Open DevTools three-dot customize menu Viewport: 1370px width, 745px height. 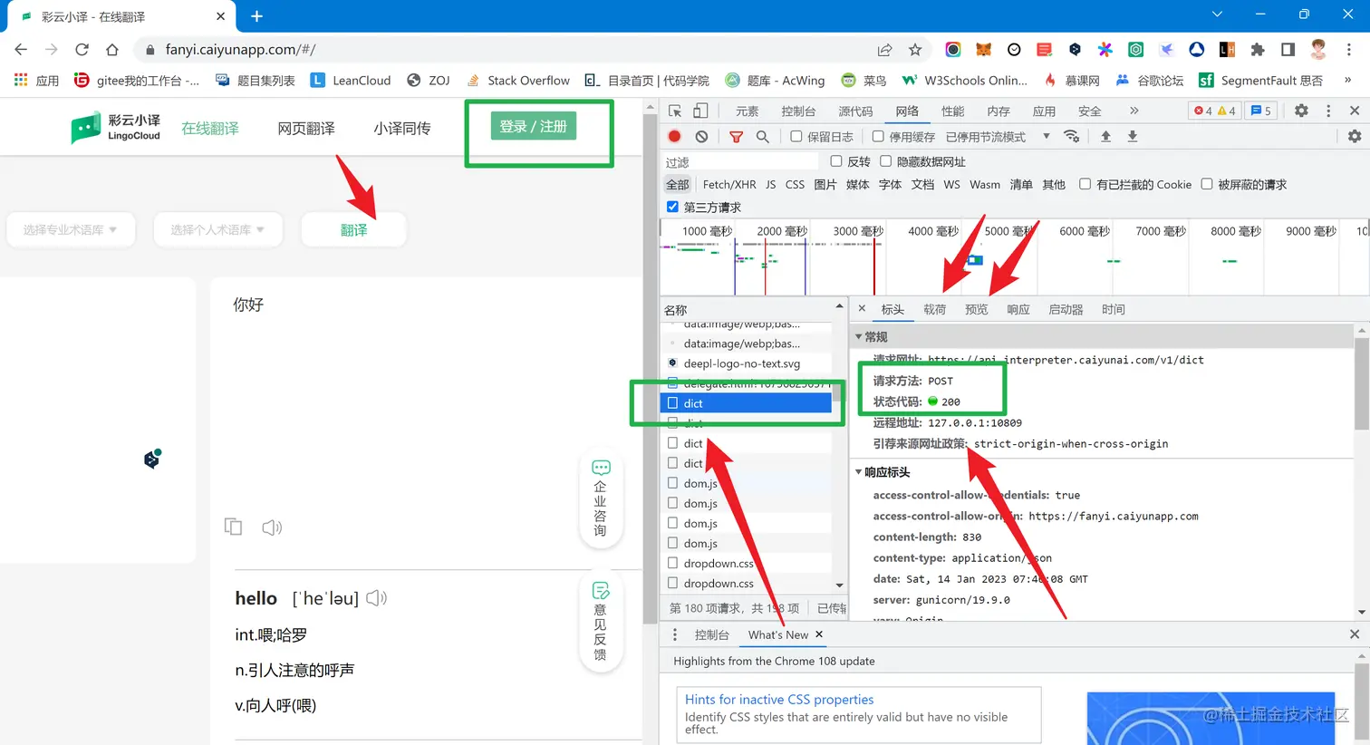(1328, 111)
